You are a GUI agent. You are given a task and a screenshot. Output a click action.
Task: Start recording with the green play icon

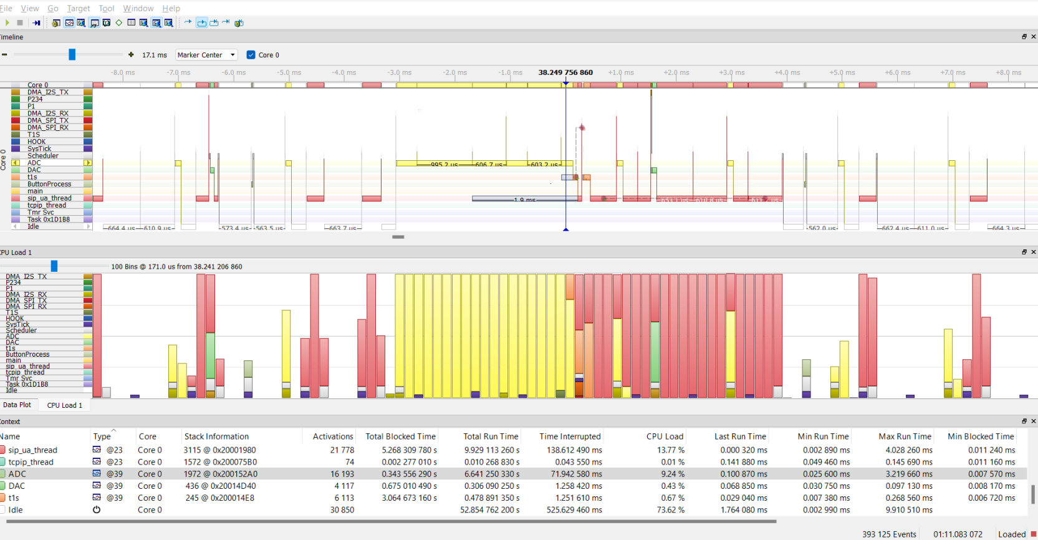pyautogui.click(x=7, y=23)
